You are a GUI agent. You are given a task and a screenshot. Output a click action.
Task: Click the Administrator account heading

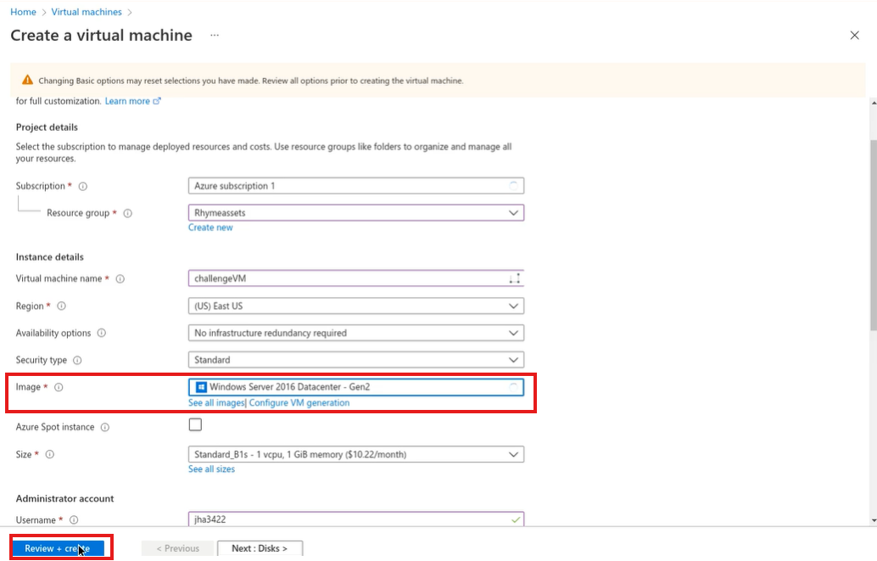pyautogui.click(x=64, y=498)
